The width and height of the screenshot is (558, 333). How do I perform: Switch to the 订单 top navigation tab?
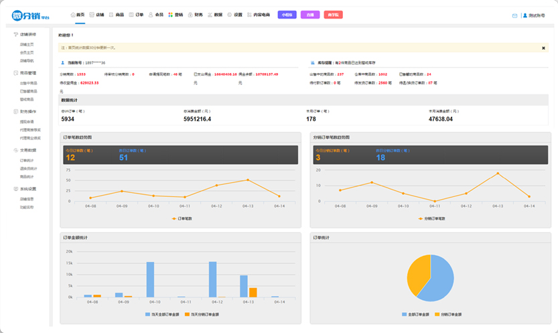click(x=136, y=15)
